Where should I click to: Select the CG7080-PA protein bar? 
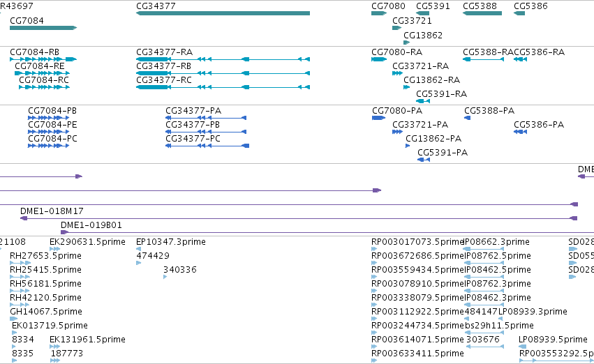pyautogui.click(x=378, y=118)
